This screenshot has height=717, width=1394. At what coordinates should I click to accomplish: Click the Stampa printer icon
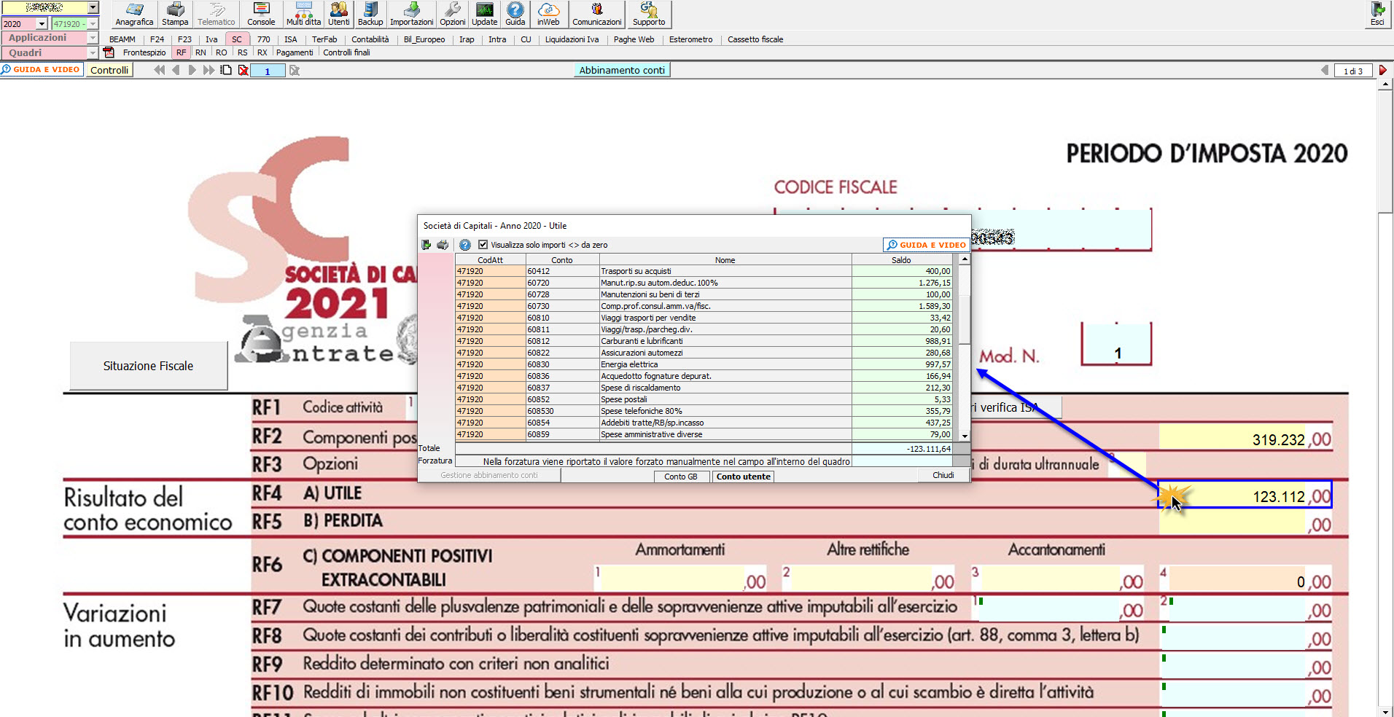click(x=175, y=14)
